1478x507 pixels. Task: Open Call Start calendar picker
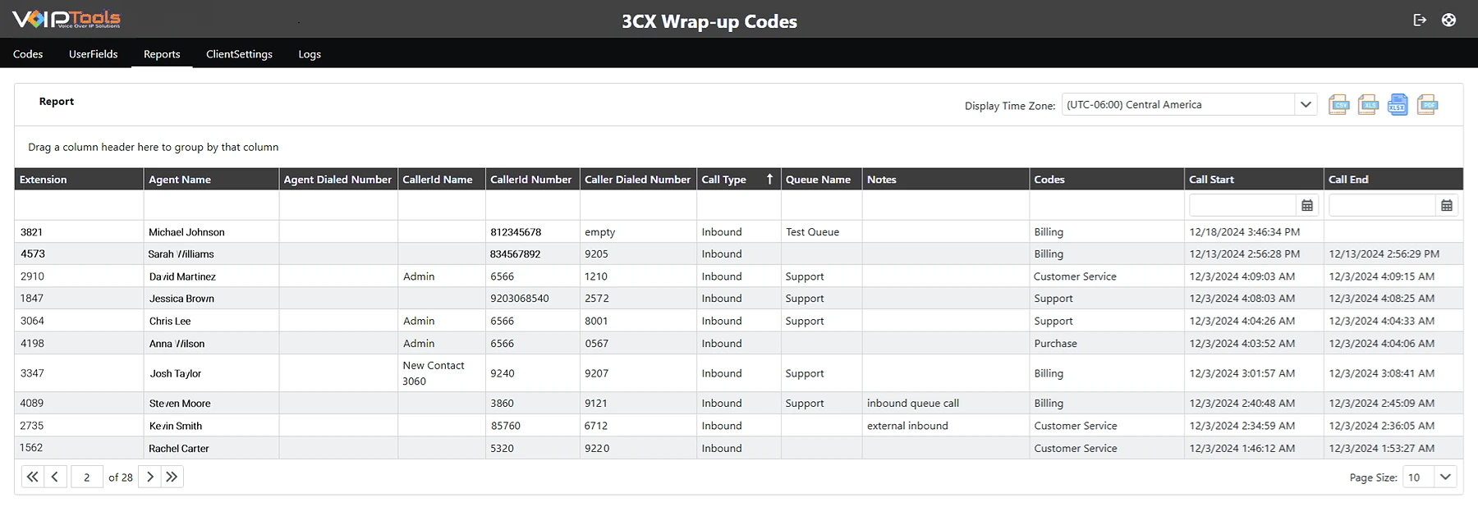click(x=1307, y=205)
